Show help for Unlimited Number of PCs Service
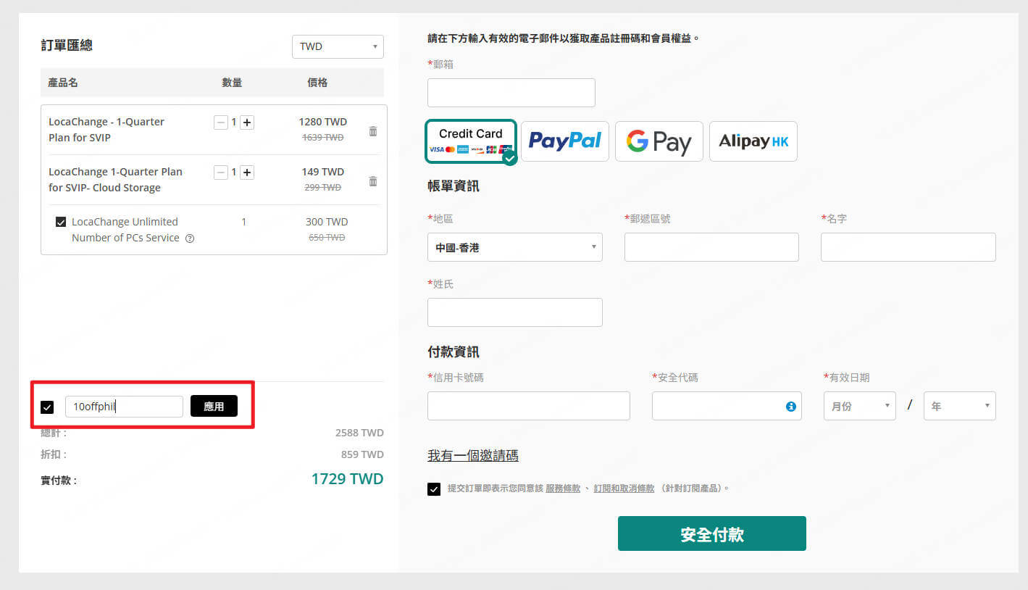This screenshot has height=590, width=1028. pyautogui.click(x=190, y=238)
